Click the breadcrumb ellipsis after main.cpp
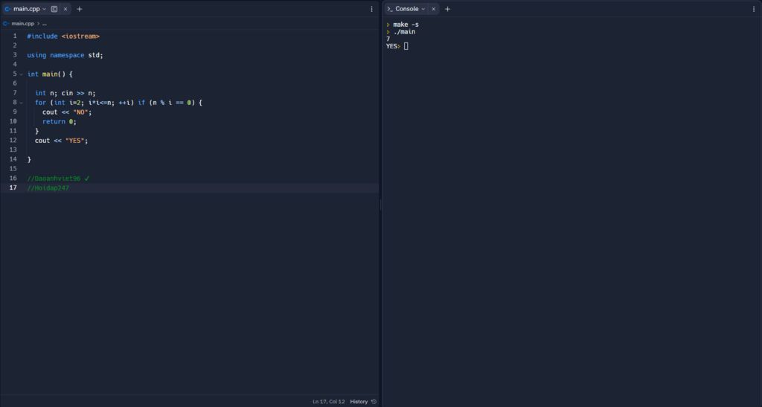 pos(44,23)
